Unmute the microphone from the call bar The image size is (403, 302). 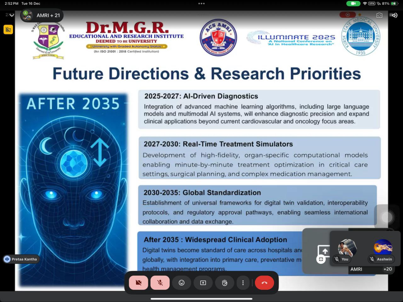pyautogui.click(x=160, y=283)
